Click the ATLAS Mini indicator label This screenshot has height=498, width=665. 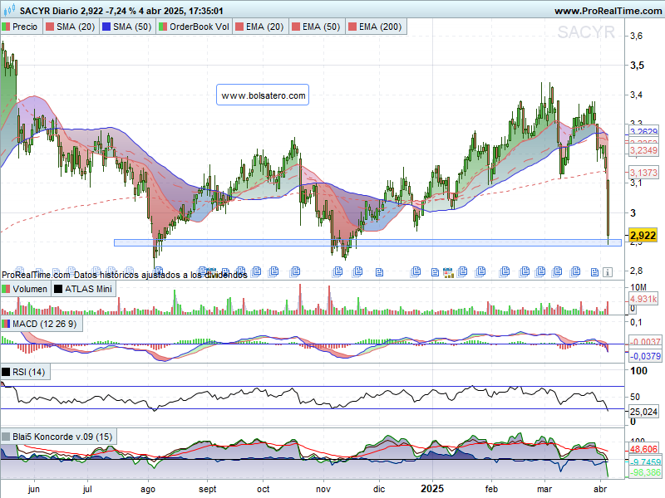click(84, 289)
